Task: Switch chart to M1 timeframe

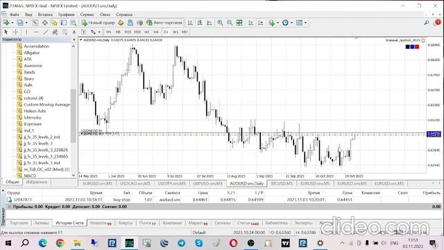Action: 109,32
